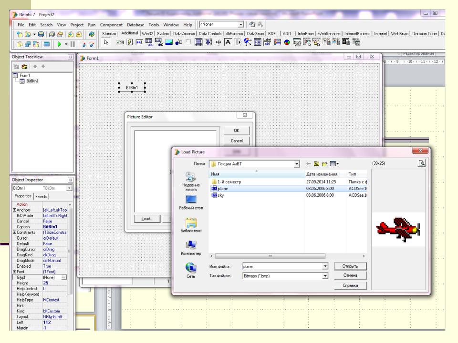The image size is (458, 343).
Task: Click the Отмена button
Action: click(x=350, y=275)
